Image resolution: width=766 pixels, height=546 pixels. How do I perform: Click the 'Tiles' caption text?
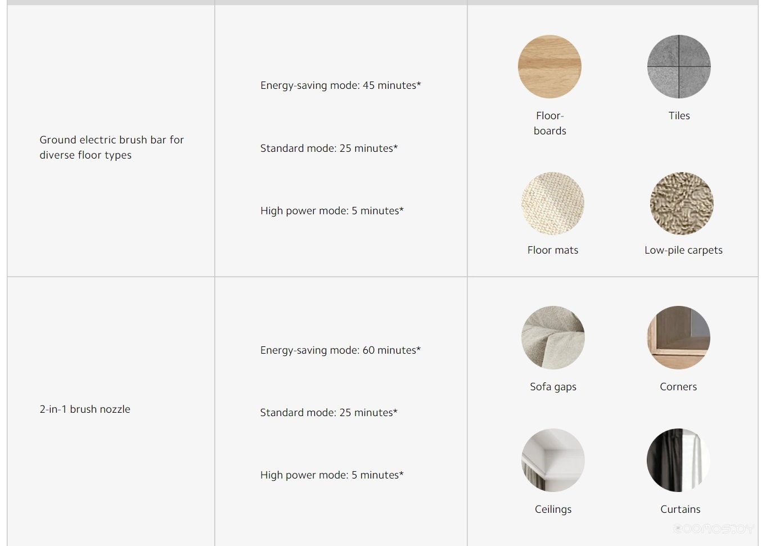click(x=679, y=116)
